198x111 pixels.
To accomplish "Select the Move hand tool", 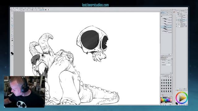I will (12, 14).
